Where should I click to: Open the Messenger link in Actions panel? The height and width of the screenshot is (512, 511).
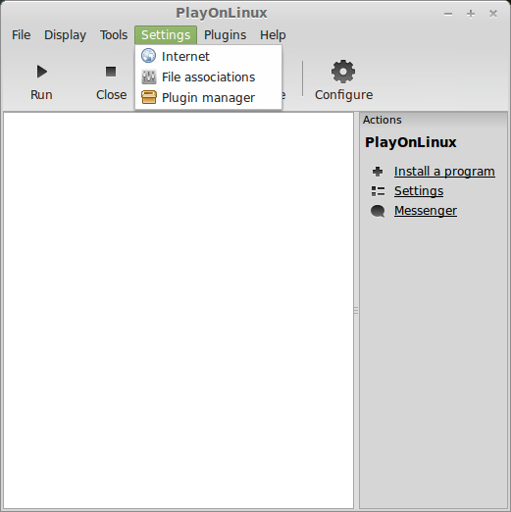[426, 211]
